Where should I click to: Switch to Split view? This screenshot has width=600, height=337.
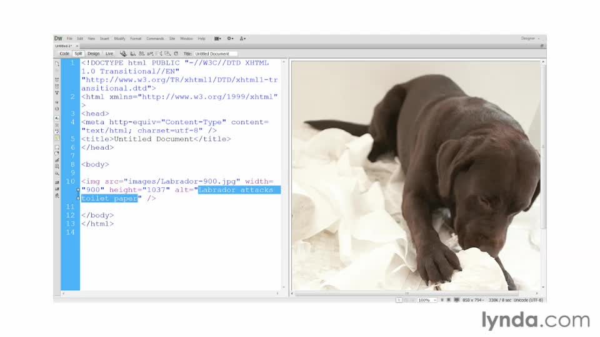coord(78,54)
